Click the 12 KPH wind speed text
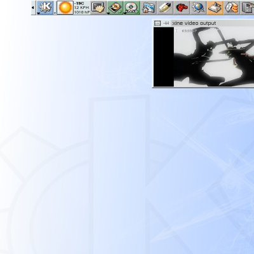 pyautogui.click(x=81, y=8)
